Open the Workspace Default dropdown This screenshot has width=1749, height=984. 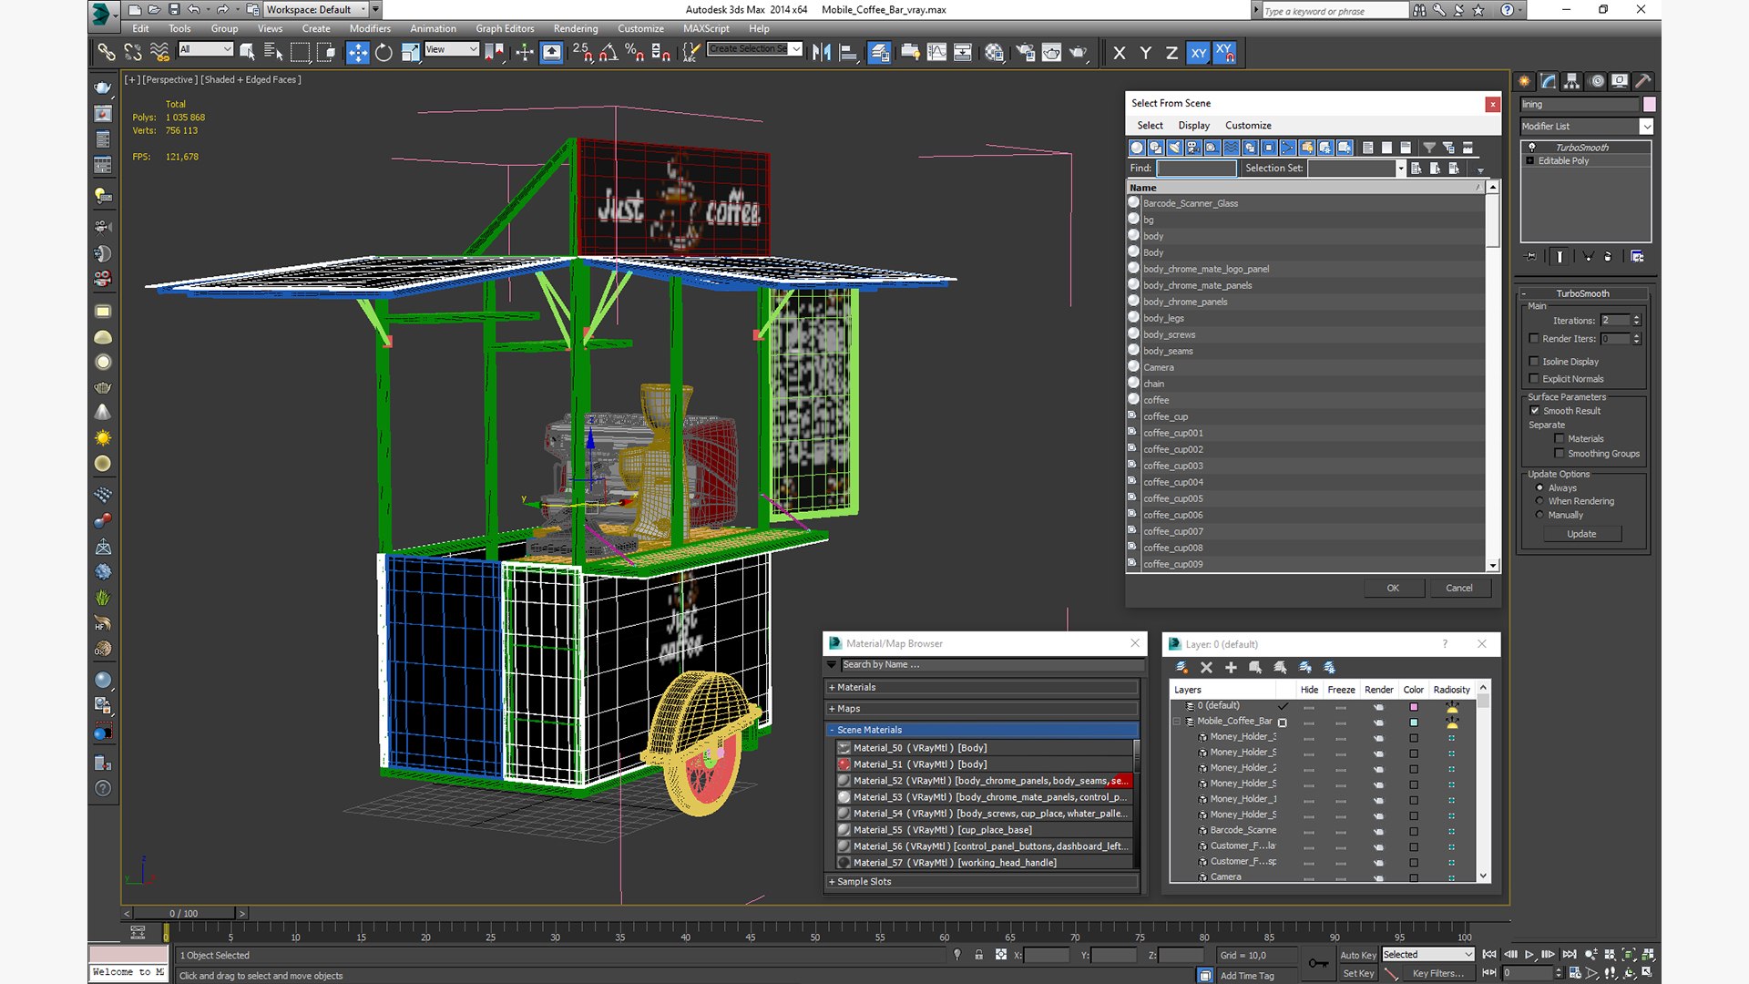(x=316, y=10)
